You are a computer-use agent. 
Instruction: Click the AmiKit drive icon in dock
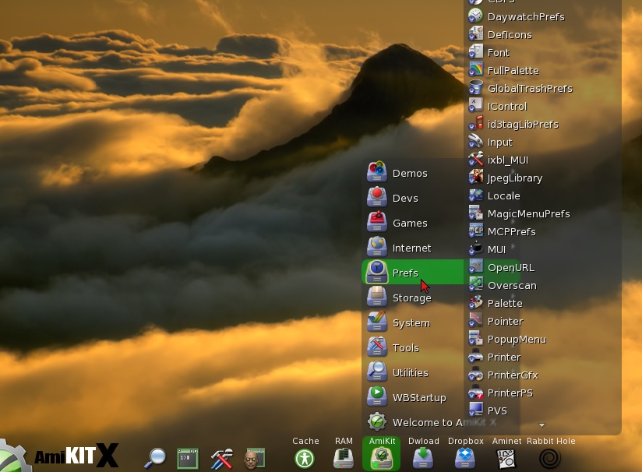pos(382,458)
